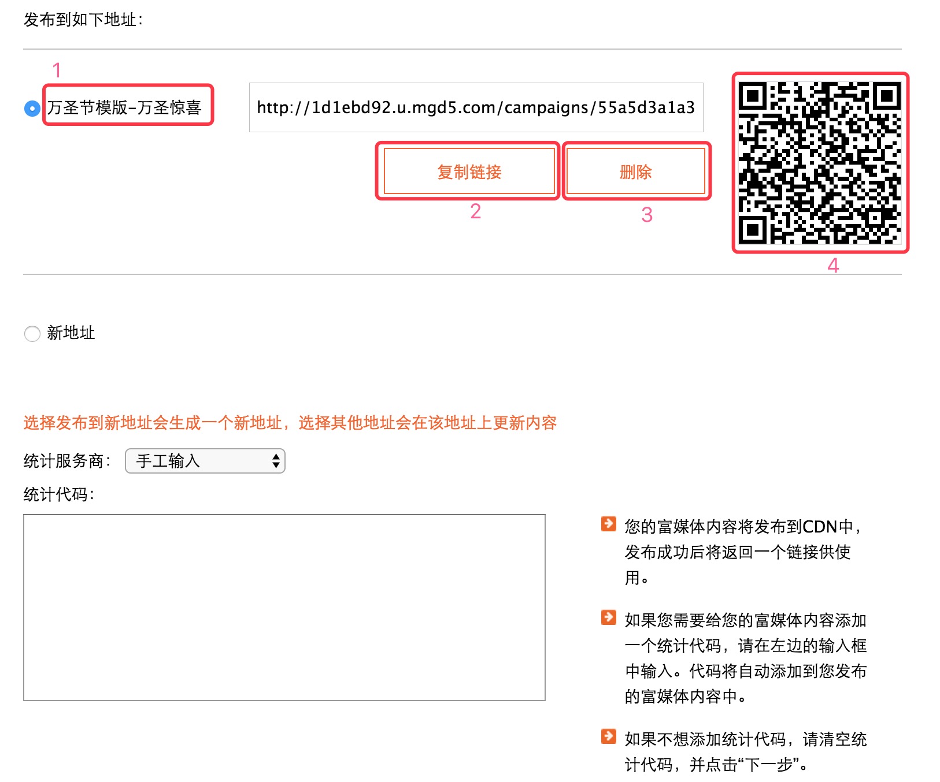Click the 删除 button
The image size is (940, 782).
tap(635, 172)
